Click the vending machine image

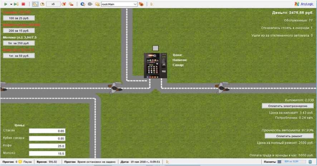coord(155,66)
